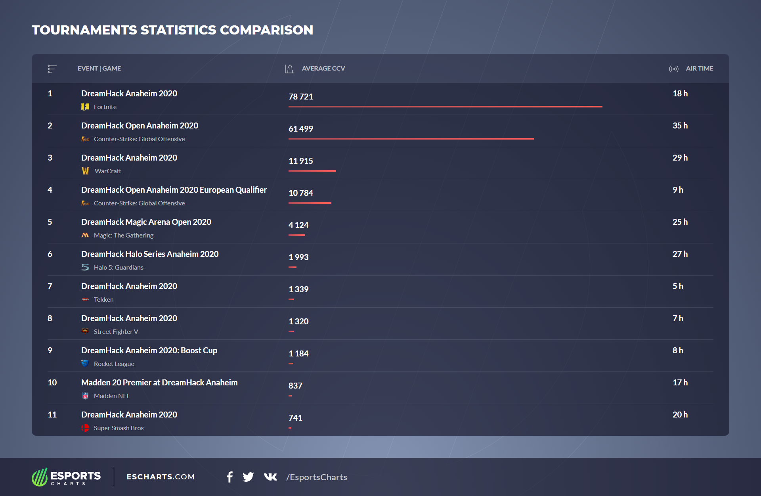Click the Super Smash Bros icon
The image size is (761, 496).
[x=85, y=428]
